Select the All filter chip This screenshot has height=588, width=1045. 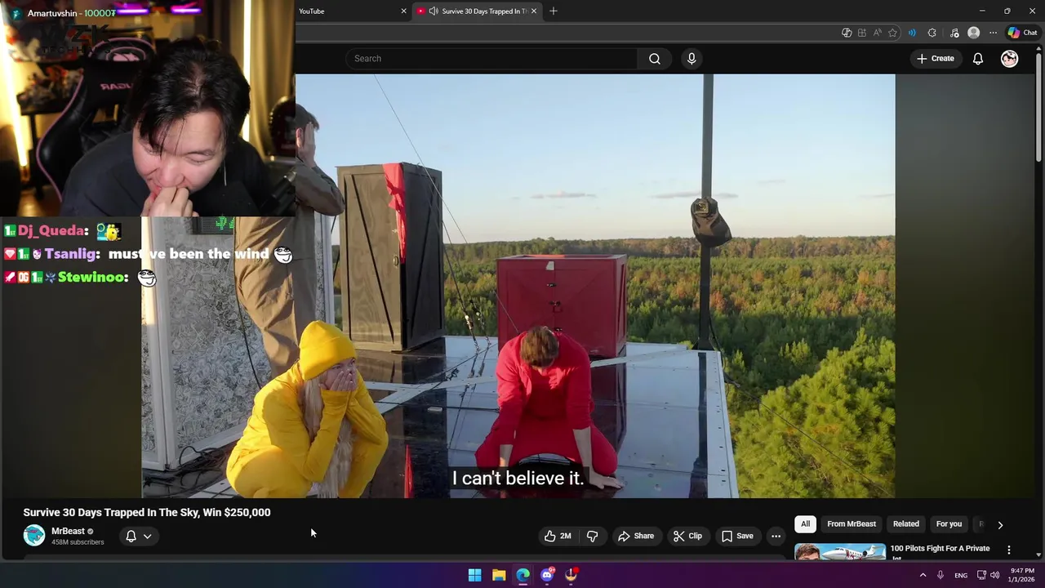[805, 524]
